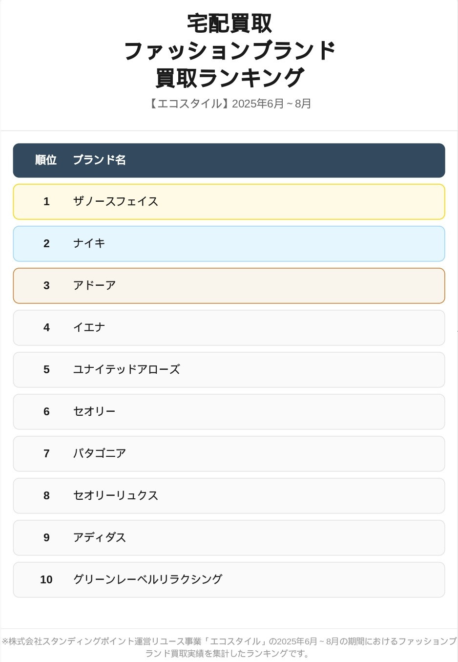The image size is (458, 662).
Task: Click the パタゴニア brand name
Action: tap(100, 454)
